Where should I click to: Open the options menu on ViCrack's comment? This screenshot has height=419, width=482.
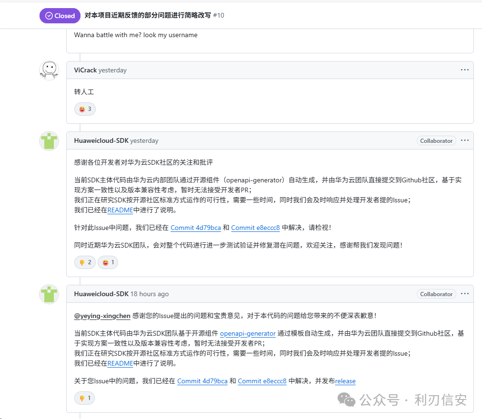click(465, 70)
